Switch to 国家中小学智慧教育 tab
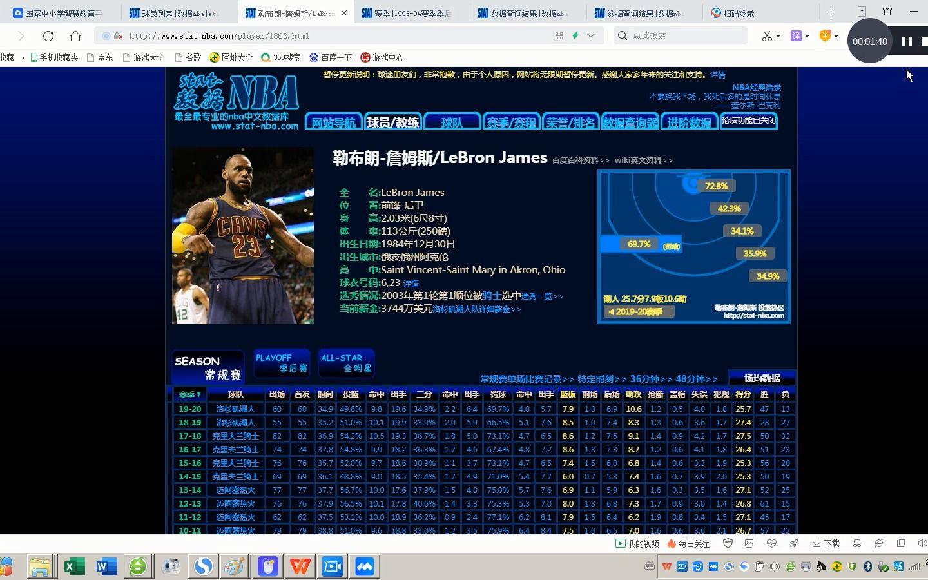 click(60, 13)
